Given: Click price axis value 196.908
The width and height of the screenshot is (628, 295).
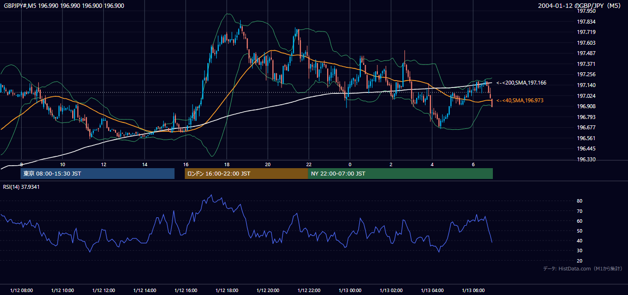Looking at the screenshot, I should tap(587, 106).
